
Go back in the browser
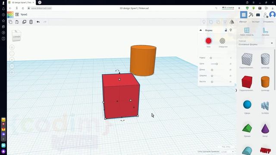(10, 8)
